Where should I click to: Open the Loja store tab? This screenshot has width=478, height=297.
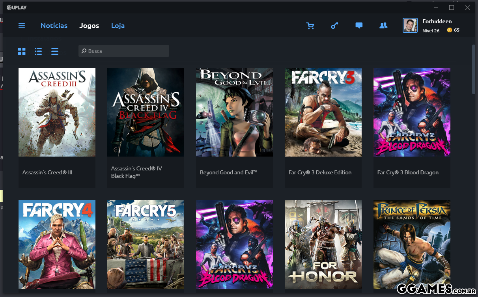118,26
